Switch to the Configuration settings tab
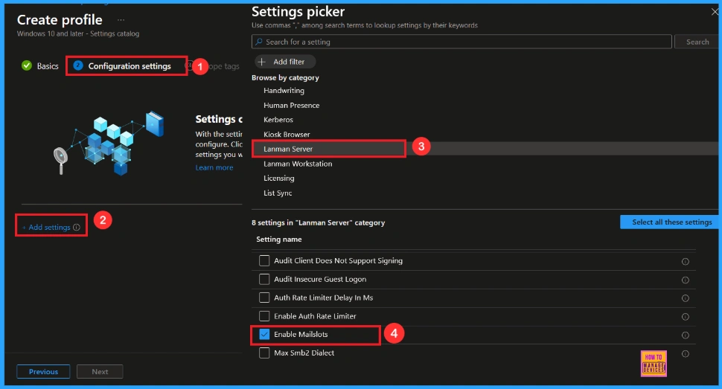This screenshot has width=722, height=389. (129, 66)
